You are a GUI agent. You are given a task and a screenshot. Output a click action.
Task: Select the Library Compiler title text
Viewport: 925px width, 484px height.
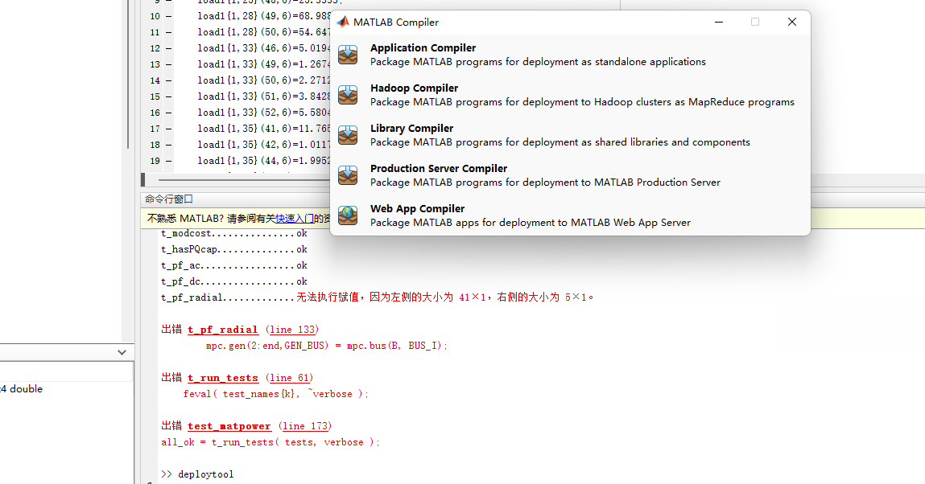point(411,128)
